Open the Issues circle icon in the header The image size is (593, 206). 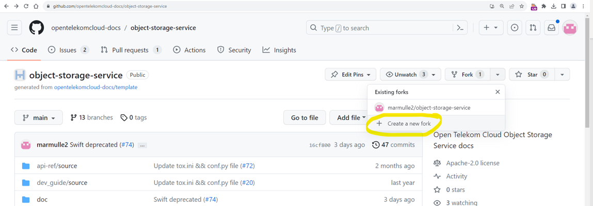tap(515, 27)
